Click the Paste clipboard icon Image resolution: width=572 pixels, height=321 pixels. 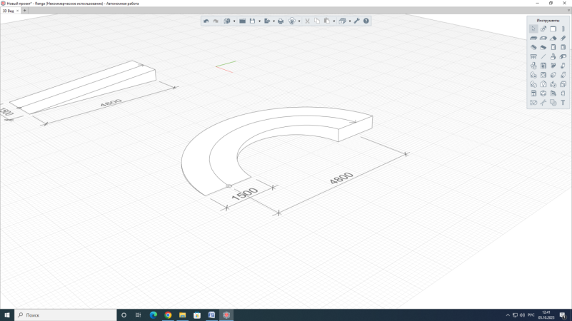[x=327, y=21]
